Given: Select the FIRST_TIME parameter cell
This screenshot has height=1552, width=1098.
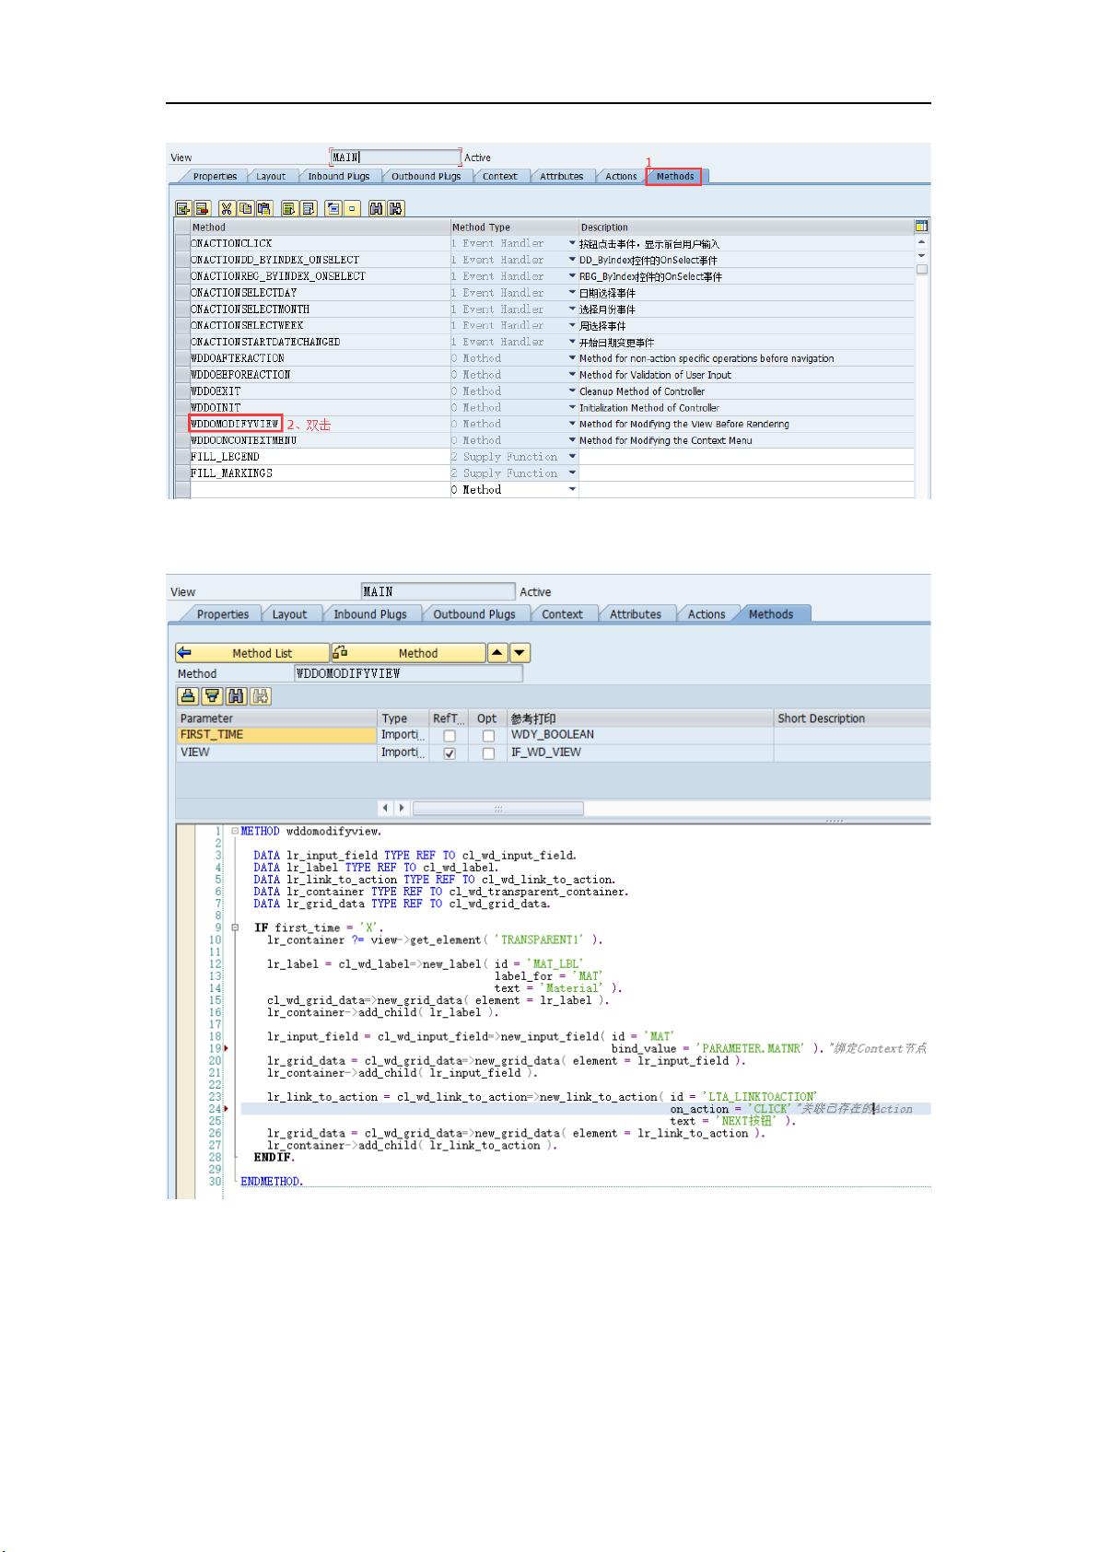Looking at the screenshot, I should [276, 735].
